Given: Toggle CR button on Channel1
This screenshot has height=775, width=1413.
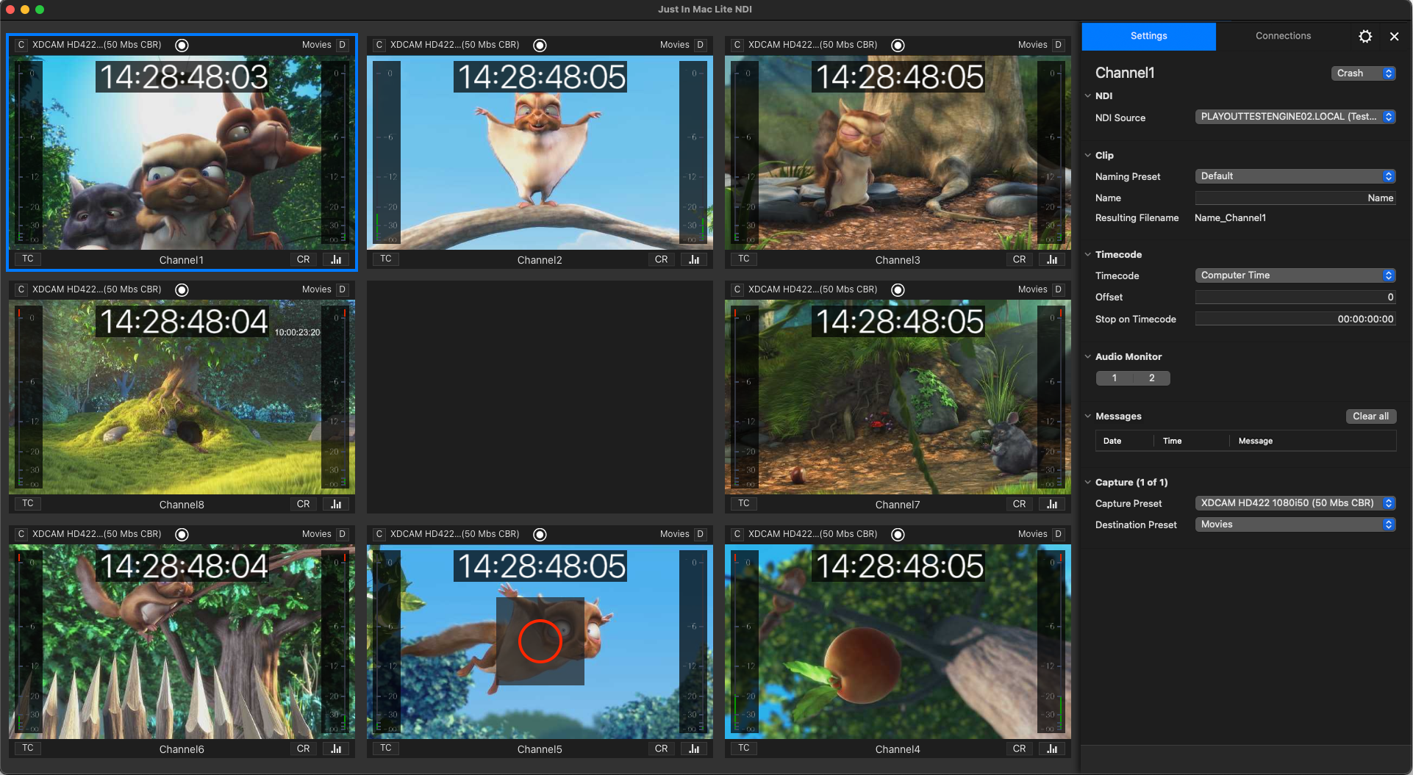Looking at the screenshot, I should [304, 259].
